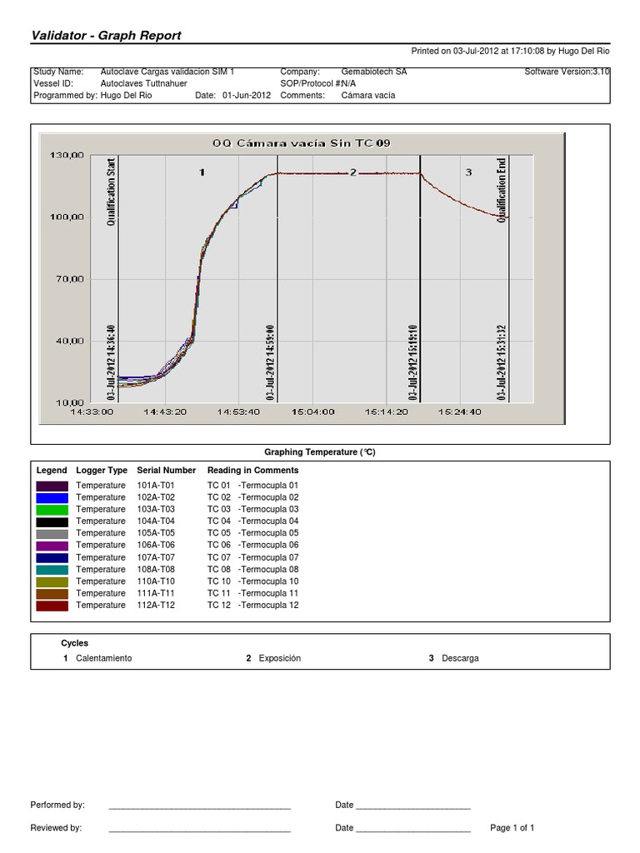Viewport: 640px width, 853px height.
Task: Select the dark red TC 12 legend swatch
Action: click(x=52, y=606)
